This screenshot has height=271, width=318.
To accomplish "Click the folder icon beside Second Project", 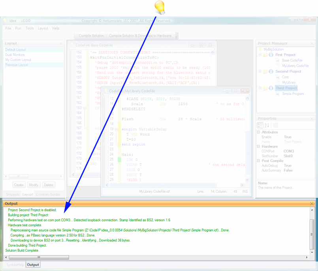I will pos(265,71).
